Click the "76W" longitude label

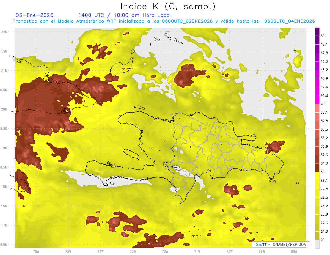(36, 251)
